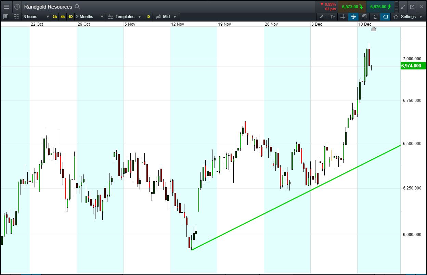Click the 12 Nov date label

(x=178, y=24)
